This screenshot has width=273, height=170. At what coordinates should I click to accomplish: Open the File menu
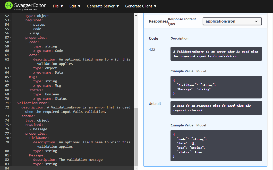point(58,6)
